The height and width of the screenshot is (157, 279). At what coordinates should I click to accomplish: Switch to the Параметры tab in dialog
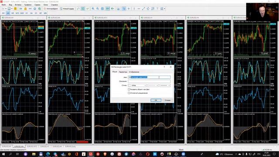point(123,72)
